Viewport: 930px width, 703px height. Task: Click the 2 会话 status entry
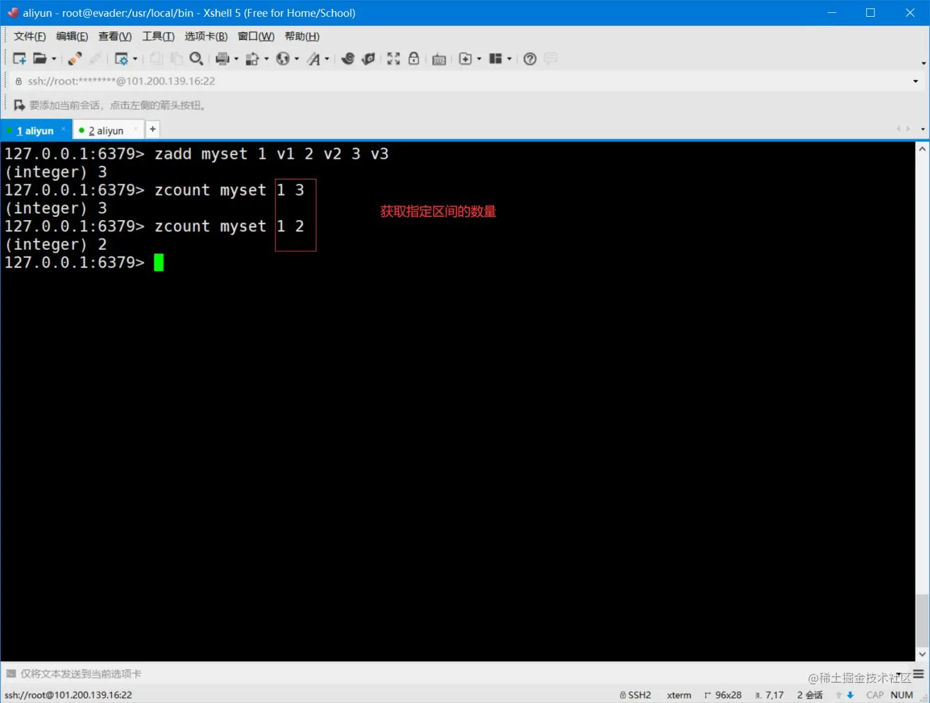point(810,695)
